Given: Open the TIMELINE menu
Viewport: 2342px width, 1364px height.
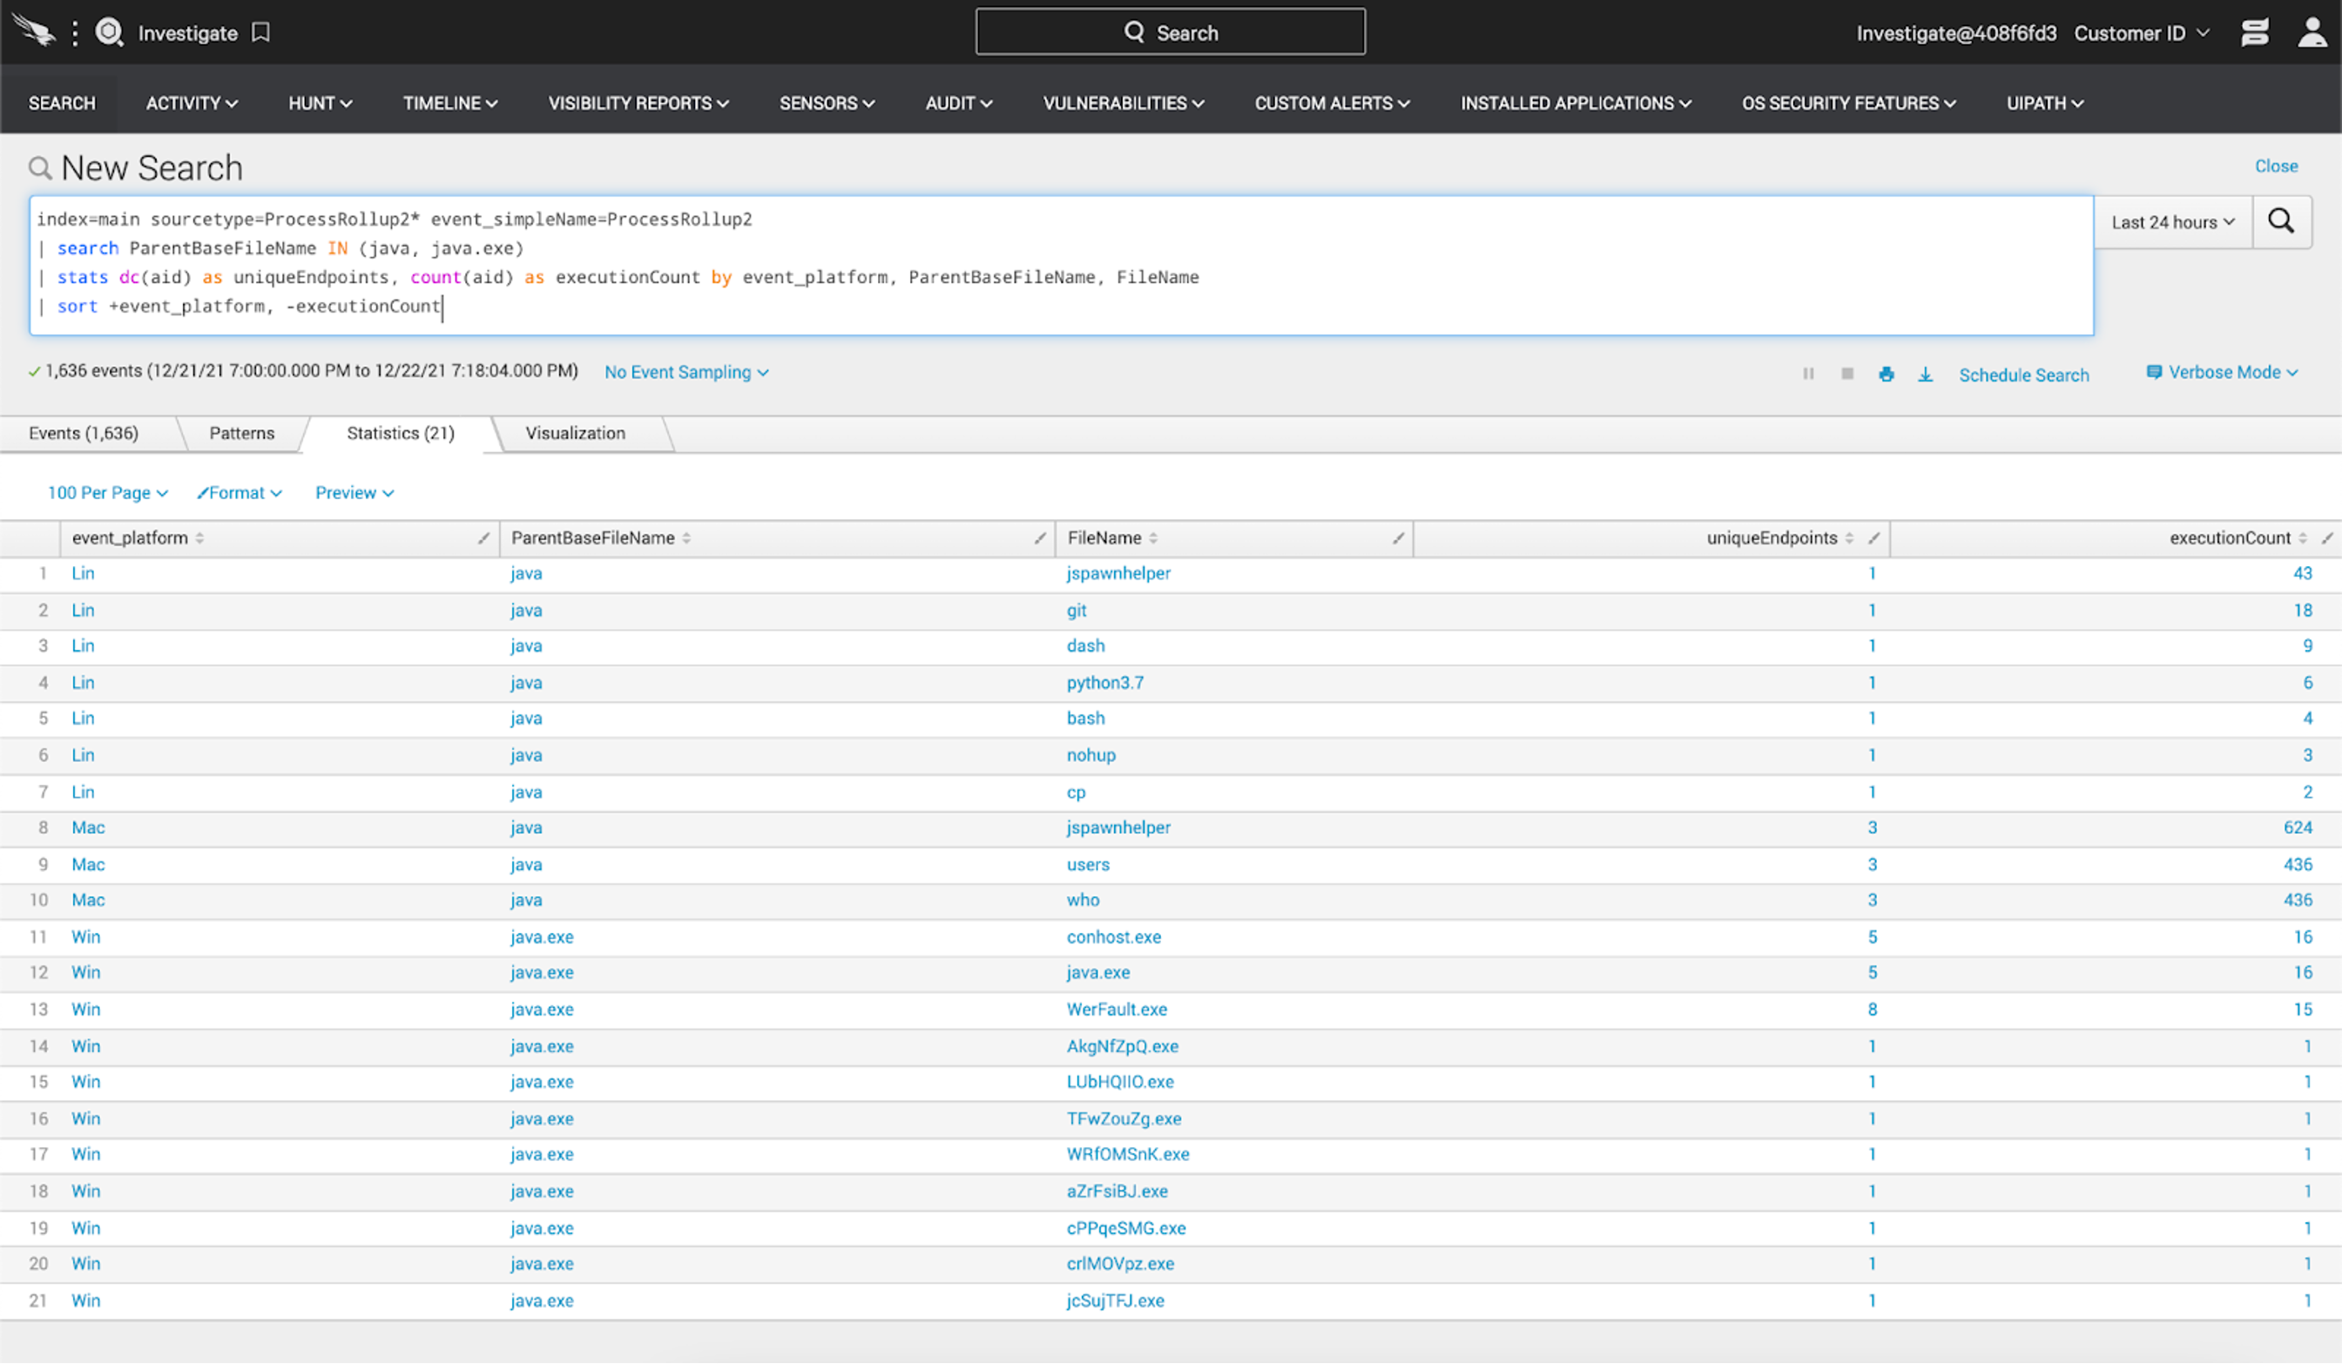Looking at the screenshot, I should [x=449, y=103].
